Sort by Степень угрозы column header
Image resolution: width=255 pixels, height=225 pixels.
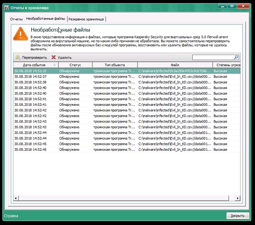coord(226,65)
